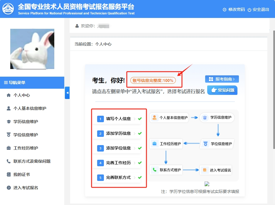Collapse the sidebar using the blue arrow tab
Image resolution: width=275 pixels, height=205 pixels.
point(67,93)
